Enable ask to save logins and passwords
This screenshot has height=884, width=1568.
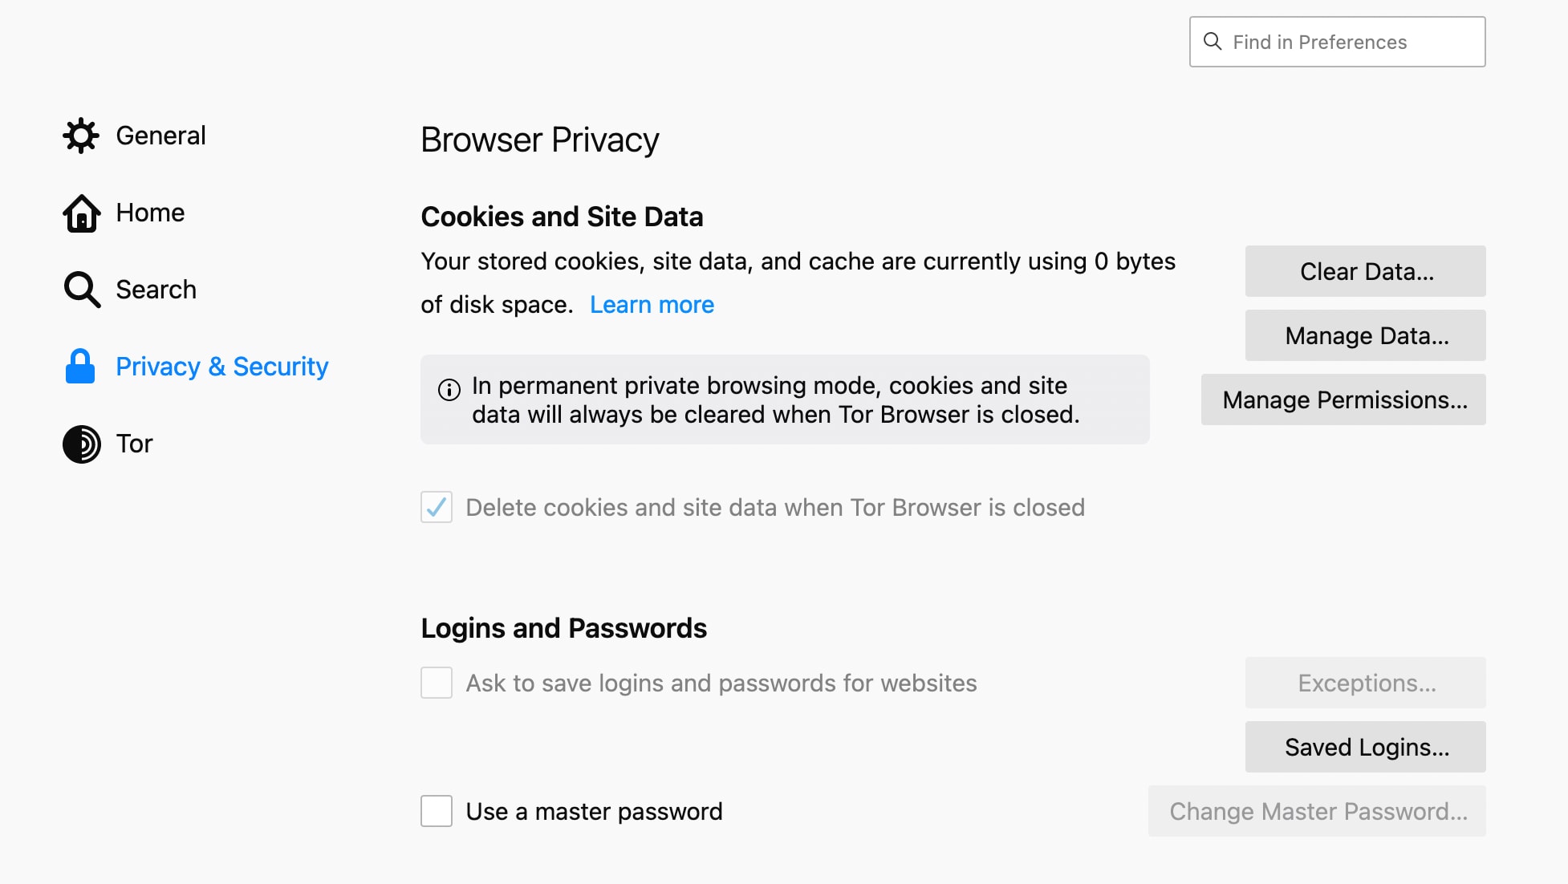(437, 682)
